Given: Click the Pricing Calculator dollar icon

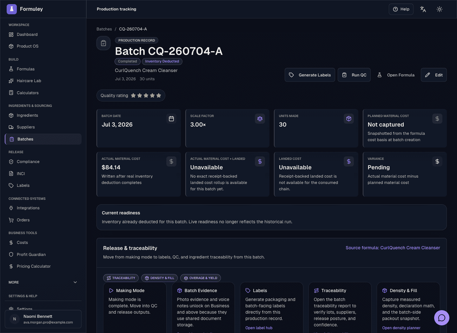Looking at the screenshot, I should [x=11, y=266].
